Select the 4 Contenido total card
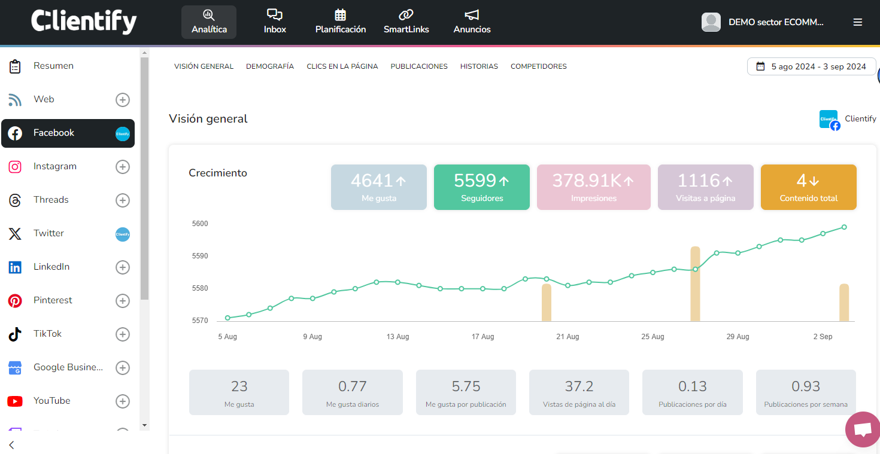Screen dimensions: 880x454 [809, 187]
